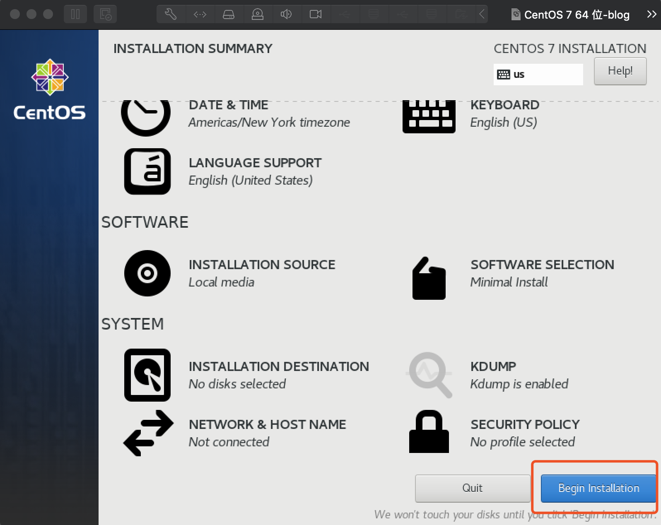Open SOFTWARE SELECTION label
This screenshot has width=661, height=525.
543,265
